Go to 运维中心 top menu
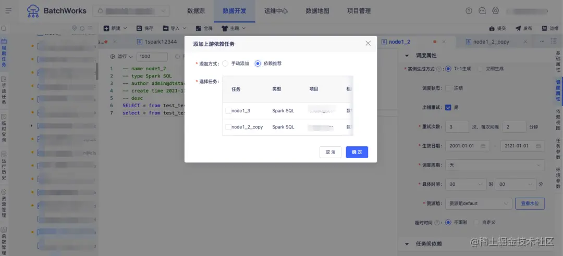Viewport: 563px width, 256px height. tap(276, 11)
